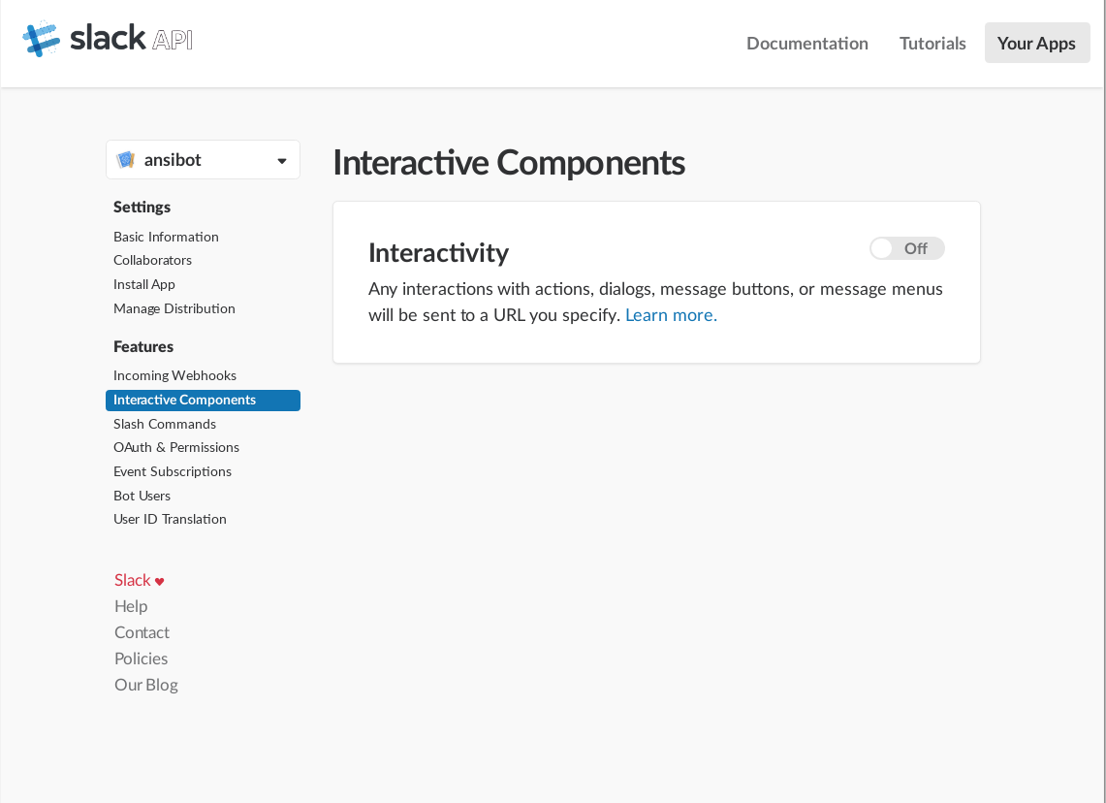Open Event Subscriptions settings
The height and width of the screenshot is (803, 1106).
click(x=173, y=471)
